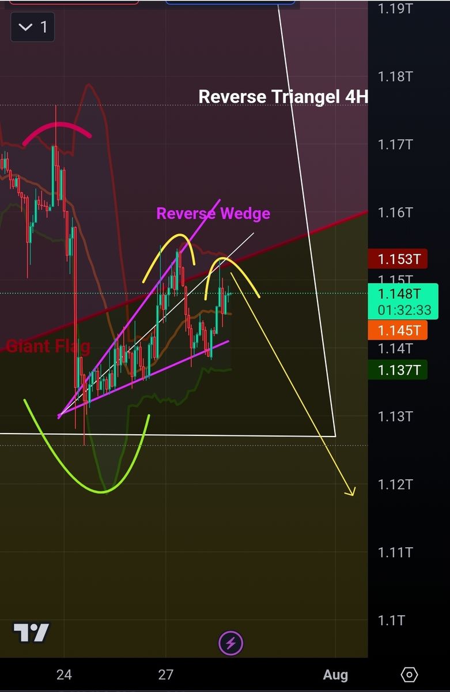Click the dark green 1.137T price label
Image resolution: width=450 pixels, height=692 pixels.
click(398, 370)
